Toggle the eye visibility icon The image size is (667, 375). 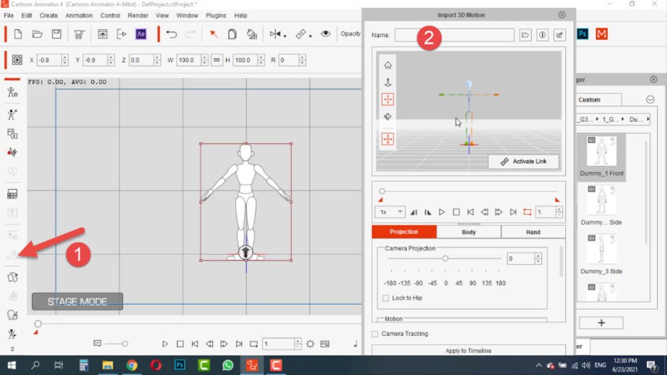click(x=326, y=34)
